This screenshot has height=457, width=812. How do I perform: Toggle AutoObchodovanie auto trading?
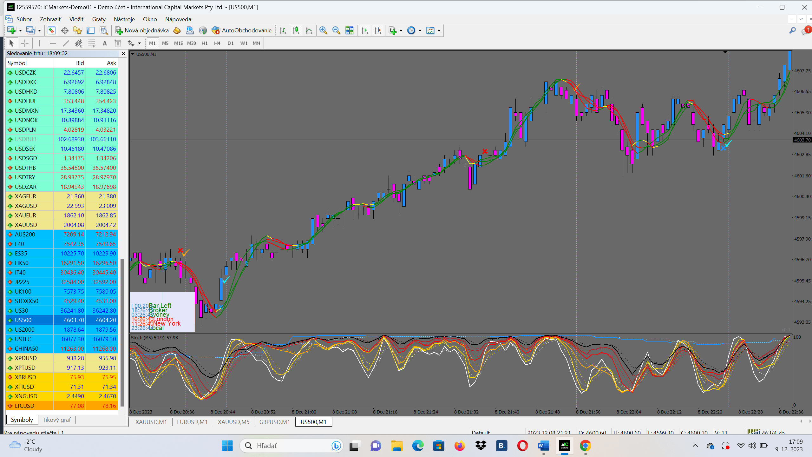242,30
